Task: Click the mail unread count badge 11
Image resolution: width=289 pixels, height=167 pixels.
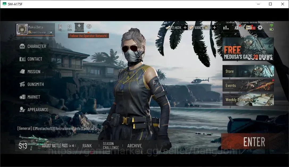Action: click(254, 28)
